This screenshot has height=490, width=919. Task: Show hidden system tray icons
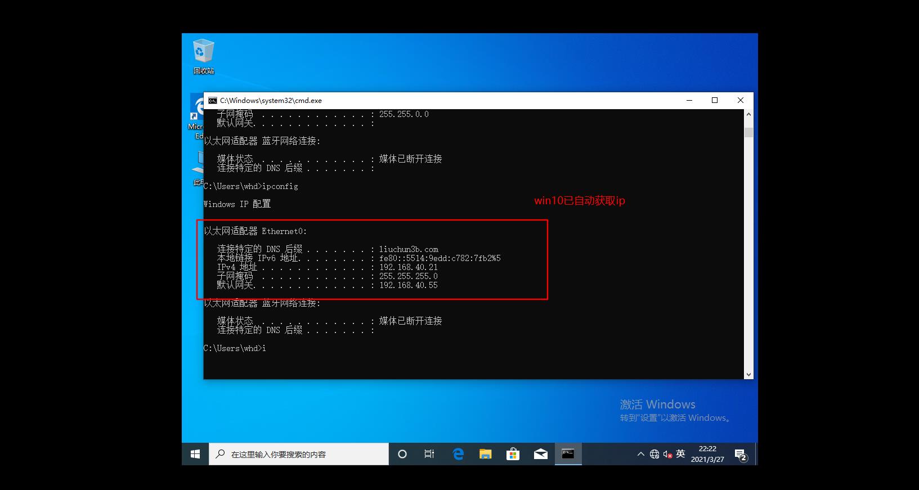pyautogui.click(x=640, y=454)
